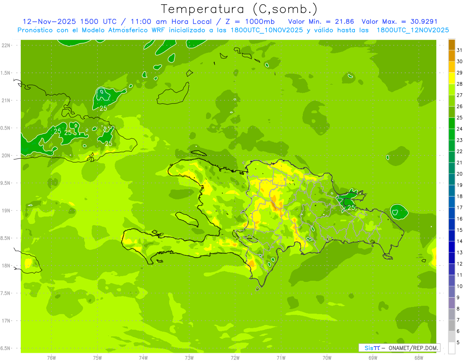Click the '20N' latitude axis label
The width and height of the screenshot is (470, 363).
7,155
